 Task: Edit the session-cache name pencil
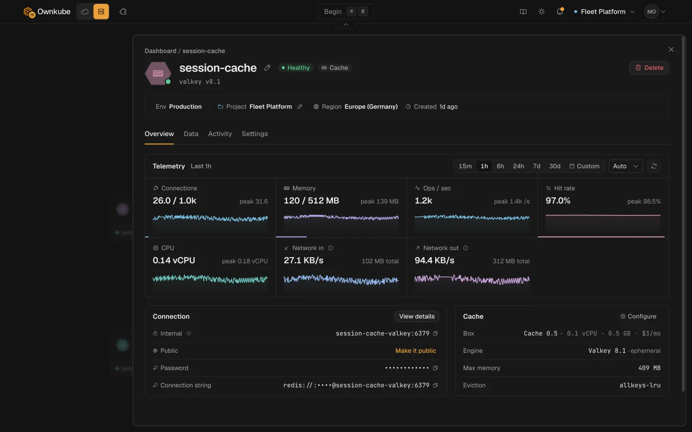(268, 68)
